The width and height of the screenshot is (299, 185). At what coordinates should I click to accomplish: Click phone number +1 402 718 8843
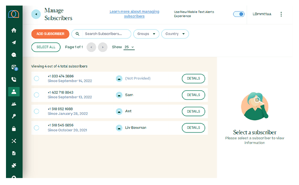click(61, 92)
